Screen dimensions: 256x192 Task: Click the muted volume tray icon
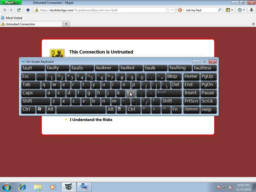pyautogui.click(x=231, y=187)
